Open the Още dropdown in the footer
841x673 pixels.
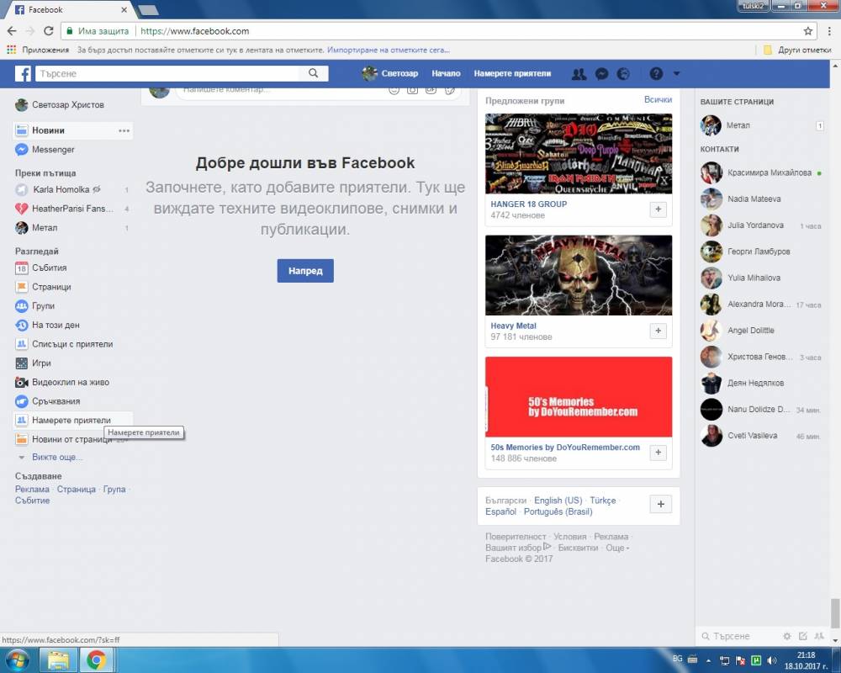(617, 548)
